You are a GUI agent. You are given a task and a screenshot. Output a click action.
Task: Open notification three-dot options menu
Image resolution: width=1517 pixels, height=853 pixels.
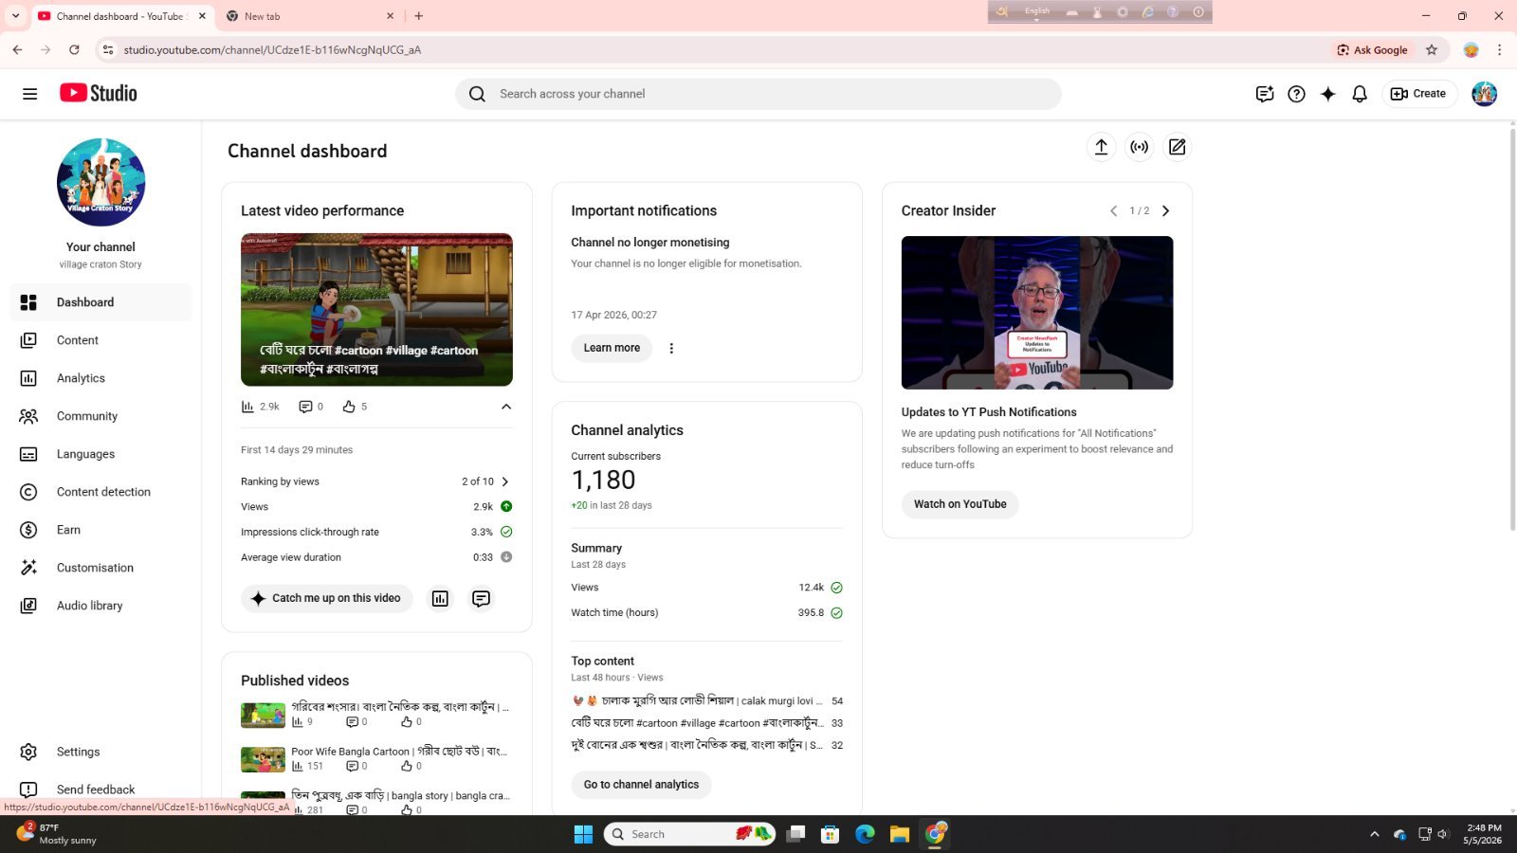(671, 348)
